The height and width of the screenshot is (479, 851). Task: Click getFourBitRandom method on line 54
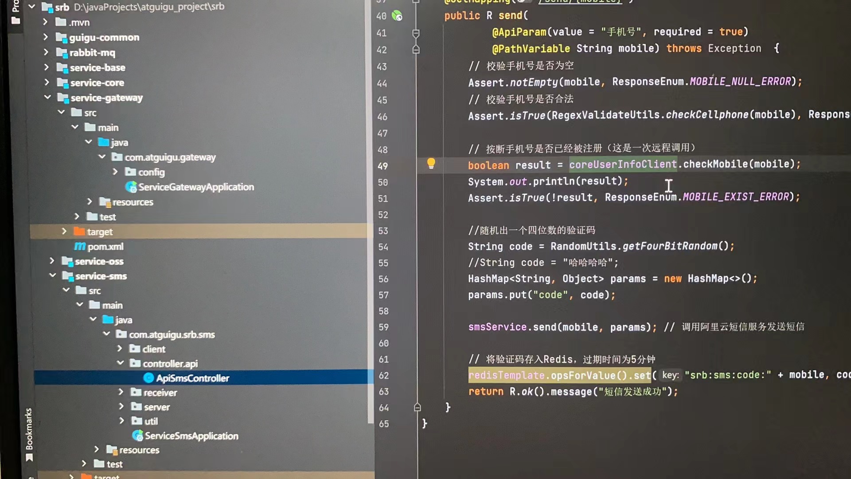click(670, 246)
